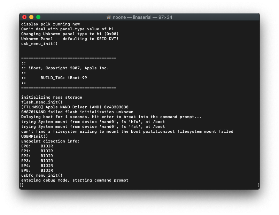Click the '[]' command prompt at bottom
The height and width of the screenshot is (215, 279).
click(x=22, y=185)
